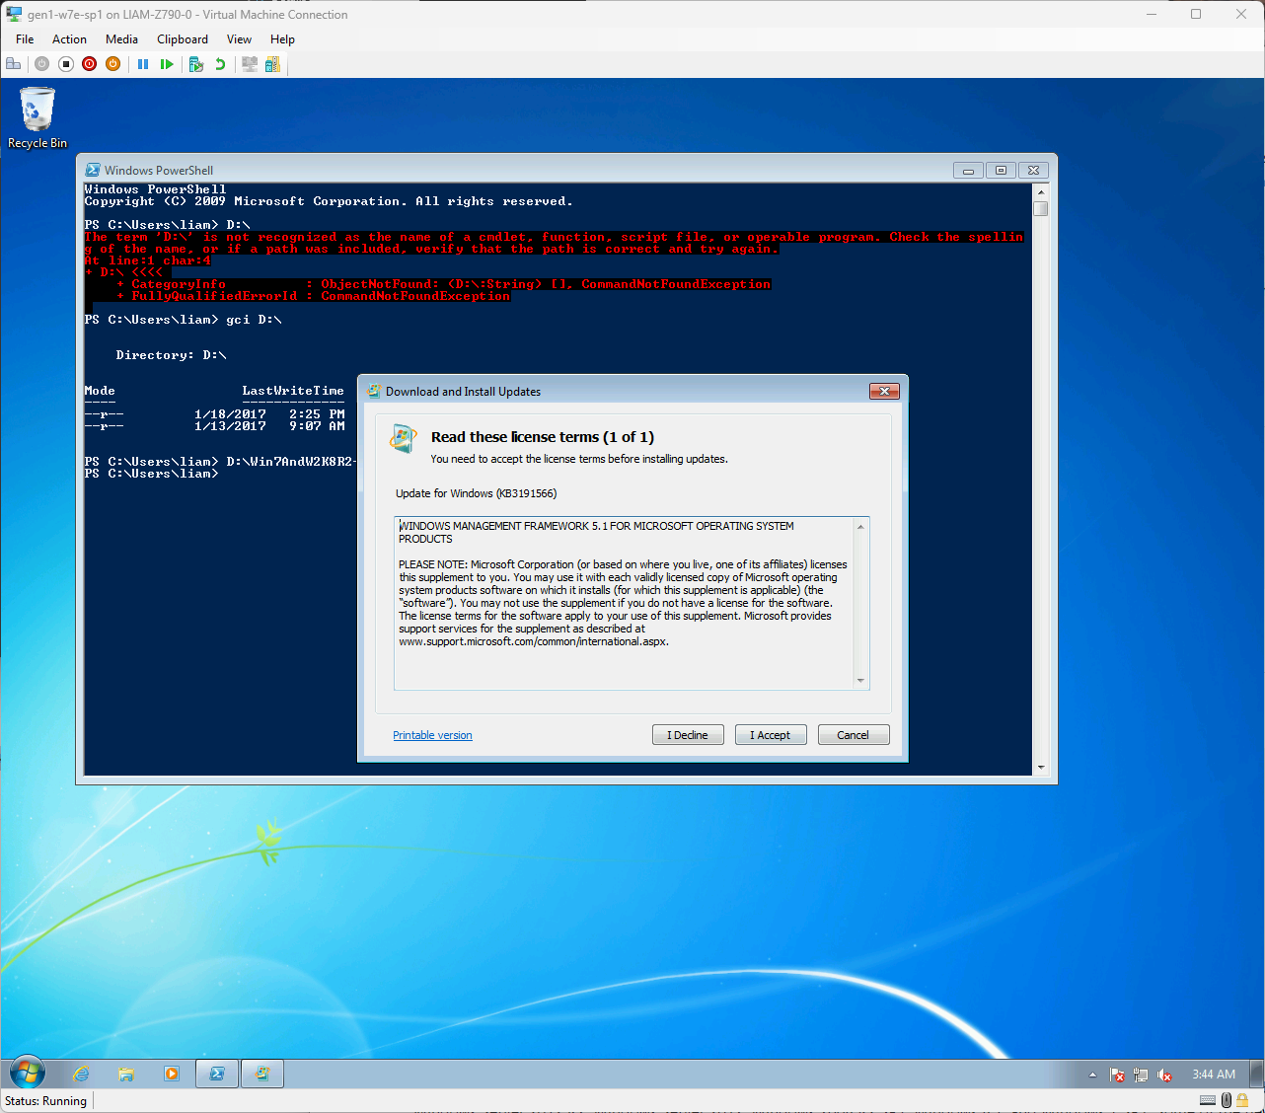Open the Media menu
The height and width of the screenshot is (1113, 1265).
(121, 39)
